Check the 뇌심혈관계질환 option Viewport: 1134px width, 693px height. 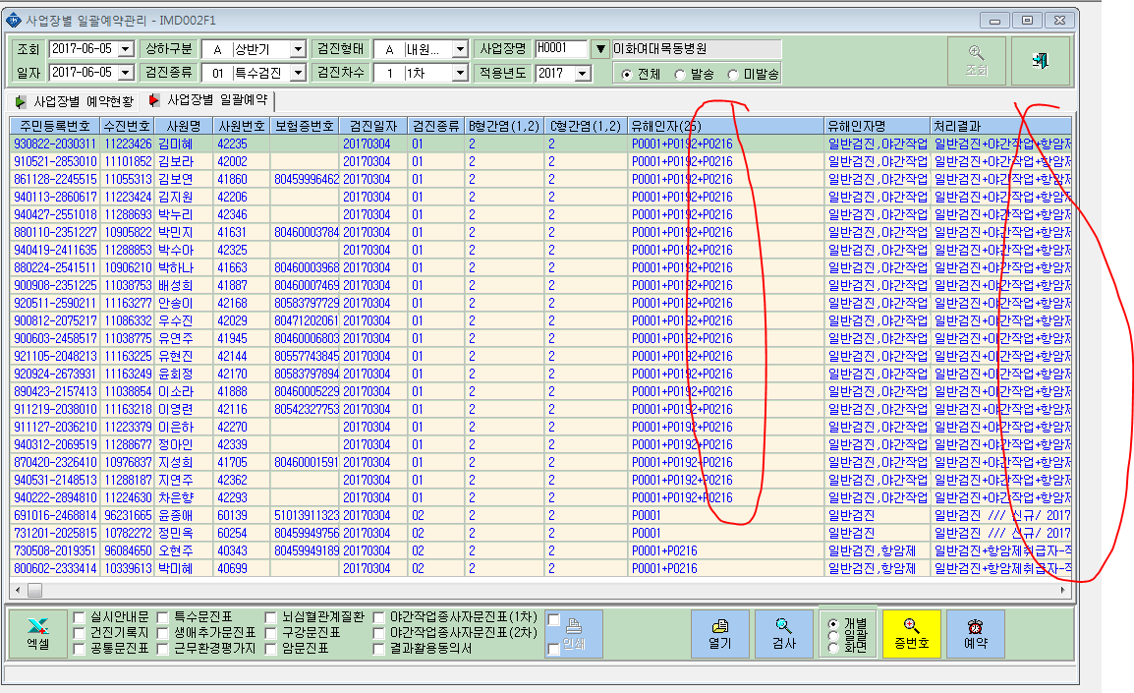(x=270, y=617)
